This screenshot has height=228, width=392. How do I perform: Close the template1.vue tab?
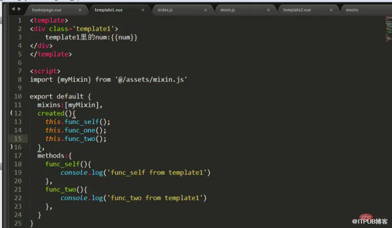143,10
